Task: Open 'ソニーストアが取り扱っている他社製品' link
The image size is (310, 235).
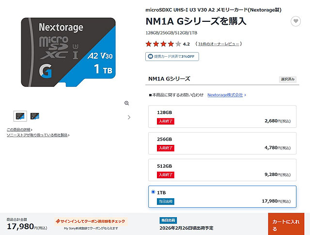Action: [37, 135]
